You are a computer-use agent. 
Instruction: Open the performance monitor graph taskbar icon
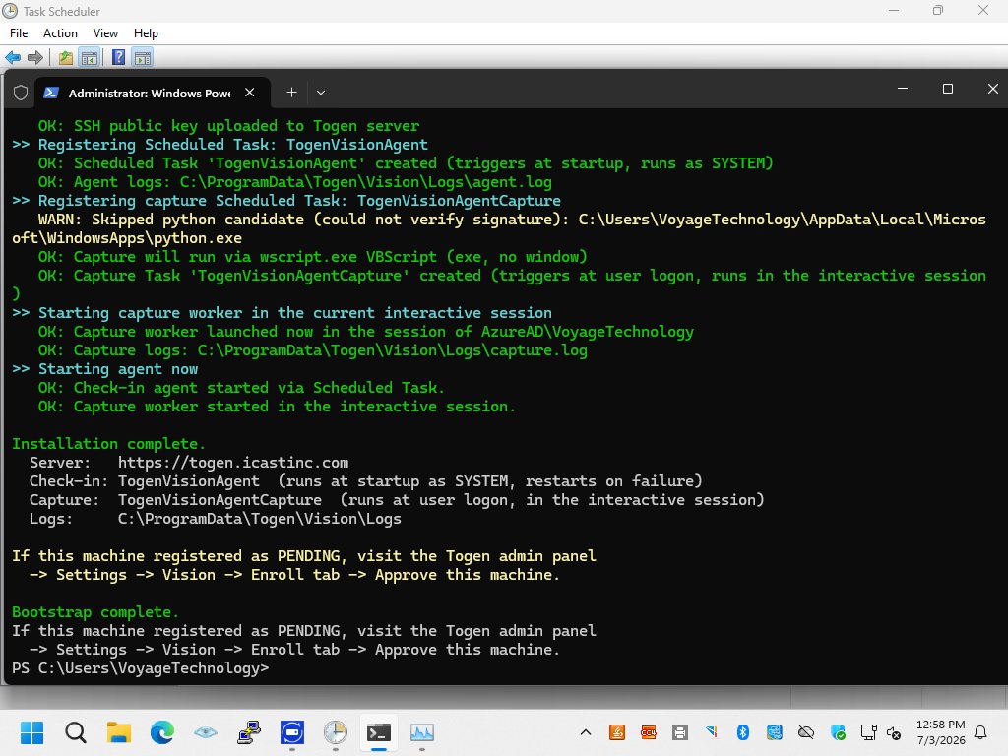(x=421, y=732)
